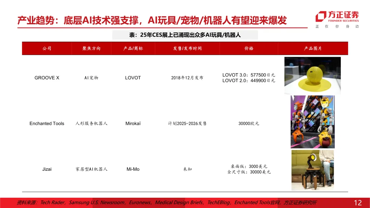Select the Mi-Mo product cell

click(x=133, y=169)
